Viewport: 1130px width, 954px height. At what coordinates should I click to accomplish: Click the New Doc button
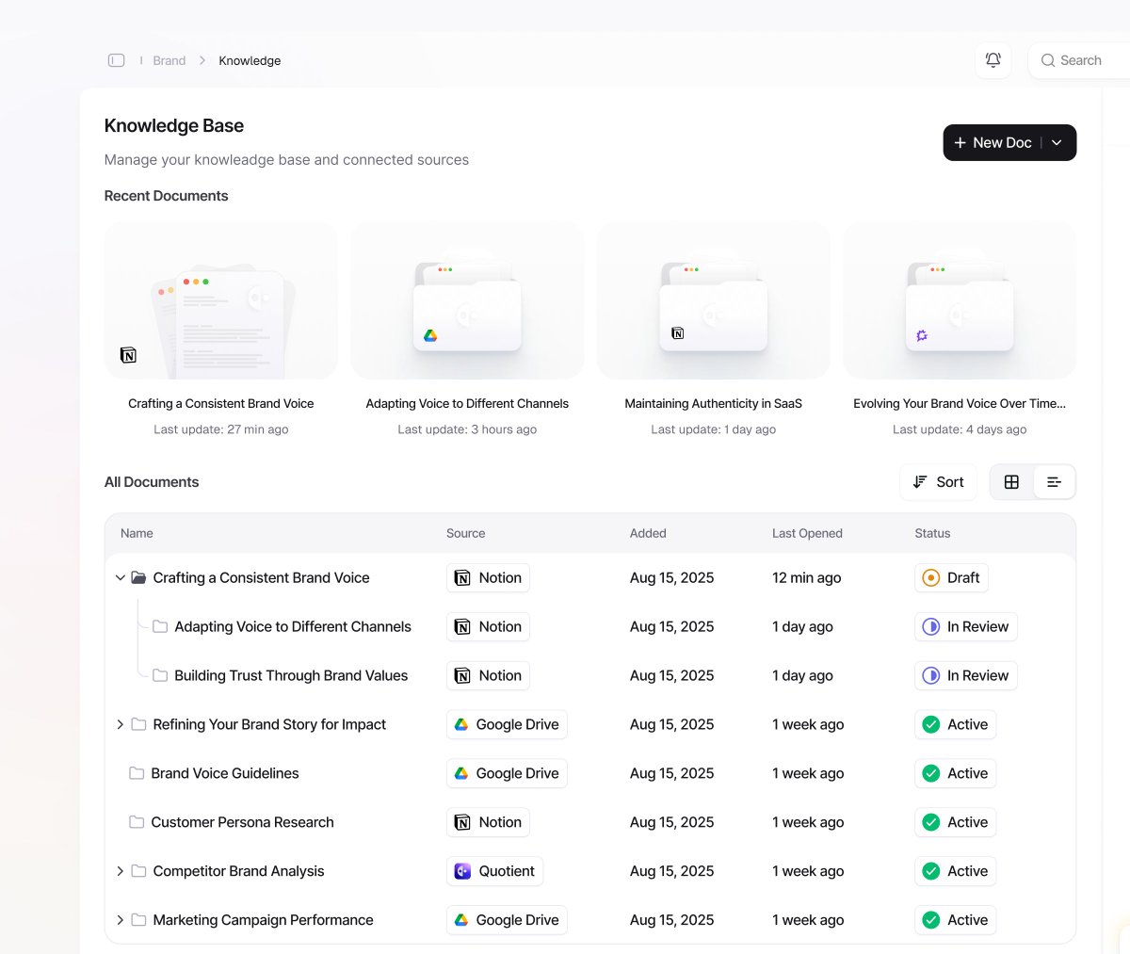[993, 142]
